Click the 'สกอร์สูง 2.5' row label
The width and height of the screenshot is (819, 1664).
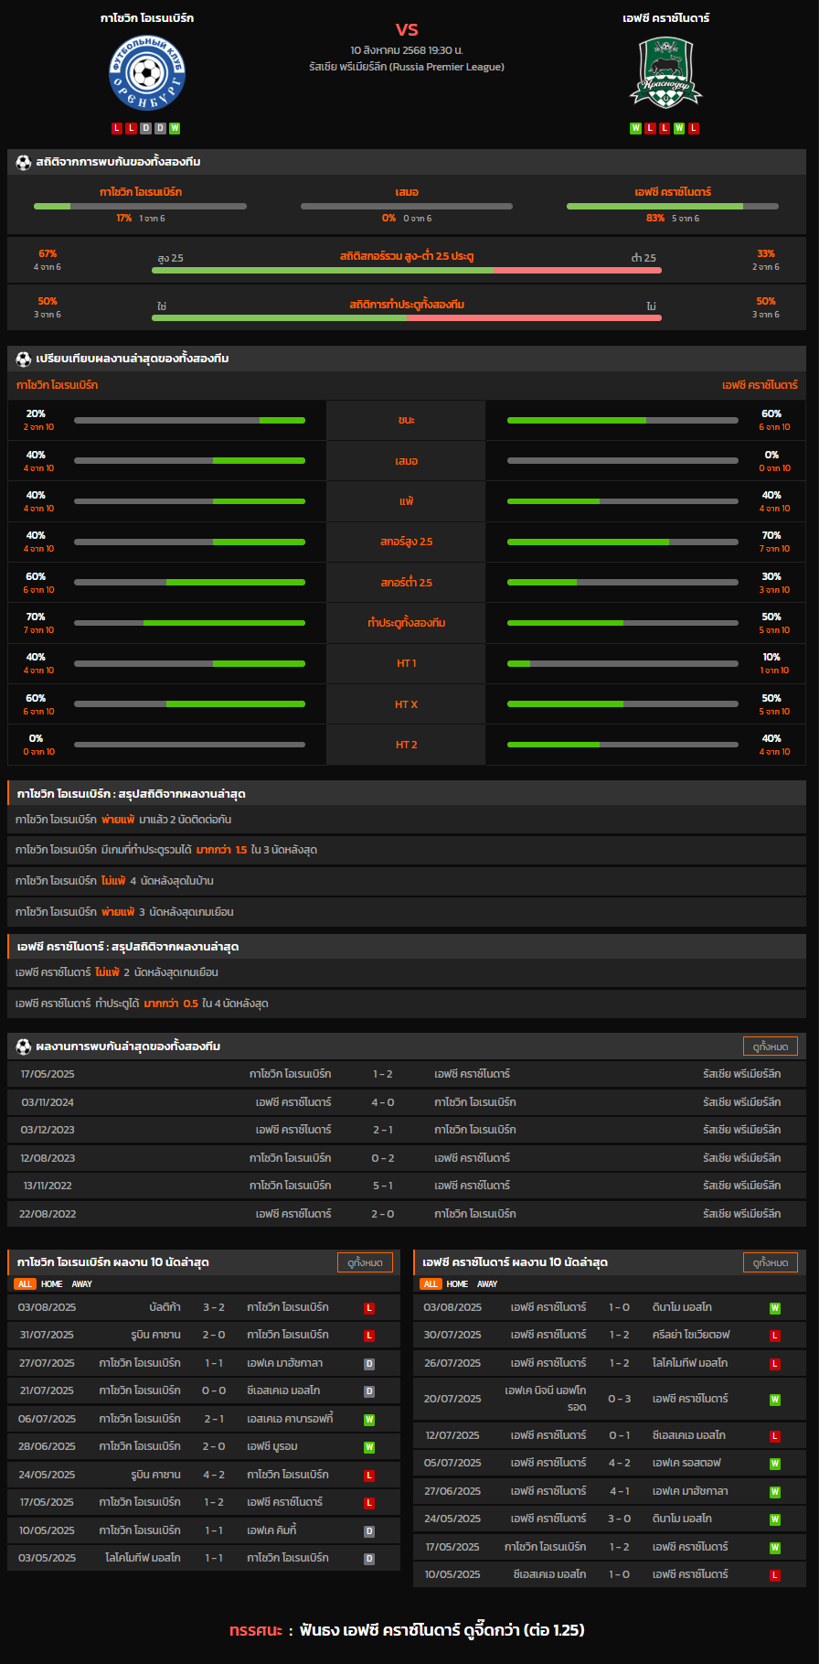407,542
